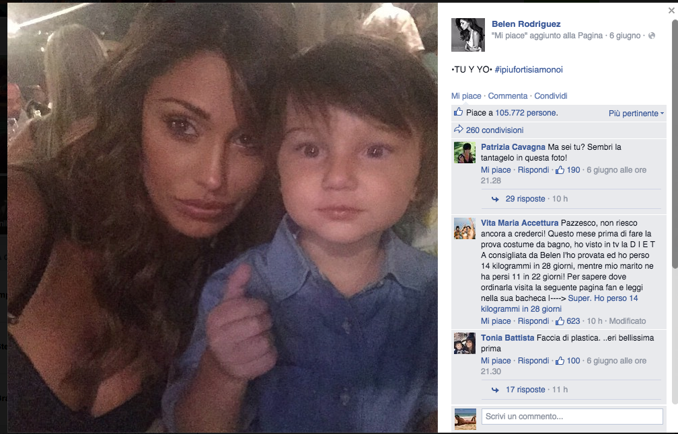This screenshot has width=678, height=434.
Task: Click thumbs-up icon beside 105.772 persone
Action: [x=459, y=112]
